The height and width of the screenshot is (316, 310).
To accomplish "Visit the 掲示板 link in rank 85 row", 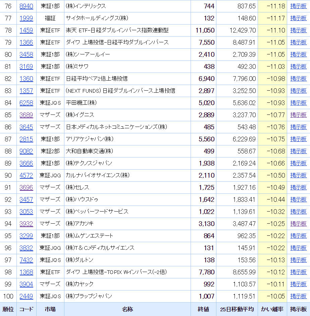I will pyautogui.click(x=298, y=115).
